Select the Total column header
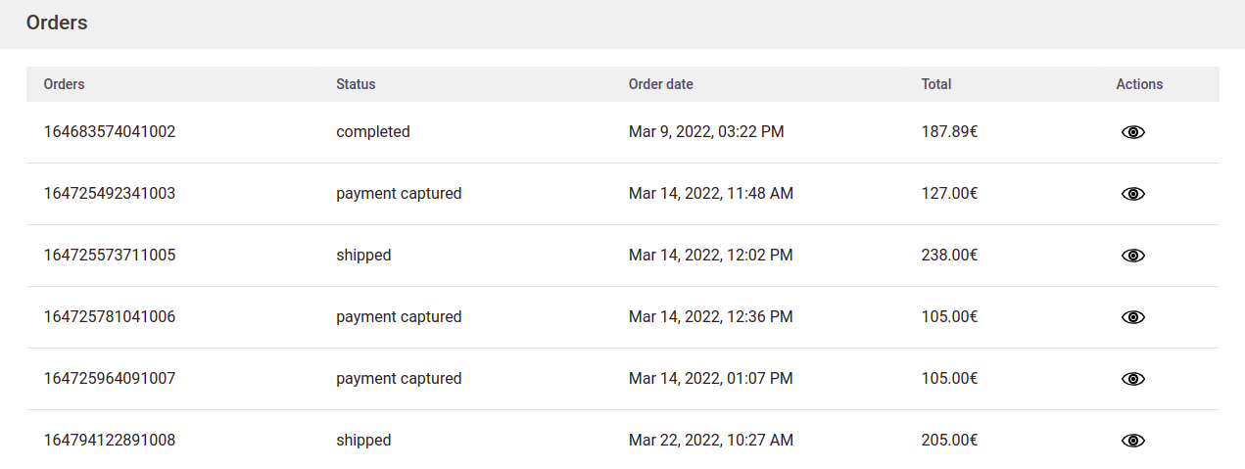The height and width of the screenshot is (469, 1245). pyautogui.click(x=935, y=84)
